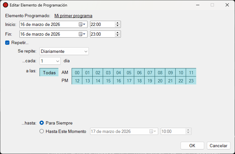Viewport: 235px width, 154px height.
Task: Toggle hour 10 in the AM row
Action: 181,73
